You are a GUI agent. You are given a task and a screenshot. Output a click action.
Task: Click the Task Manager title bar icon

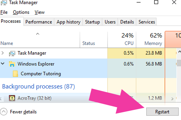(4, 3)
